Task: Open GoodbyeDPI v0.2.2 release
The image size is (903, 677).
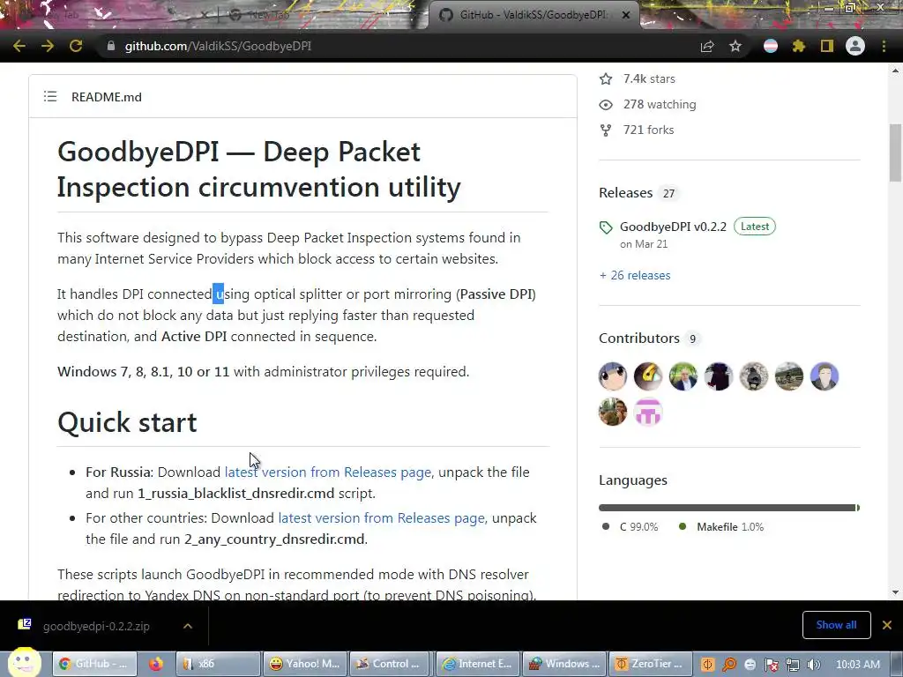Action: click(673, 227)
